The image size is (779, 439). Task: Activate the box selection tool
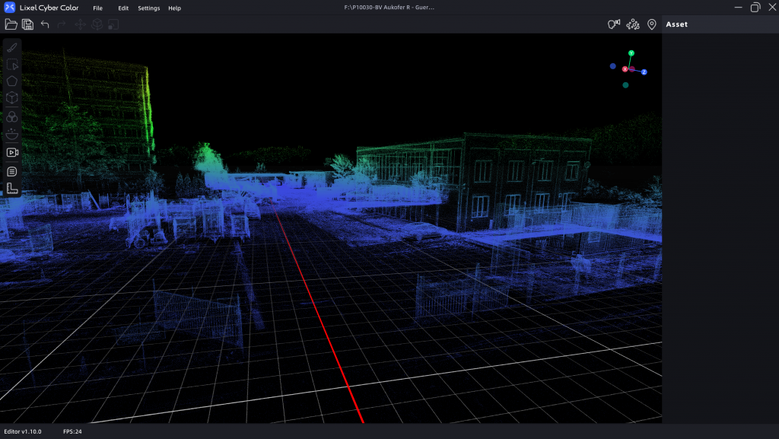click(11, 97)
